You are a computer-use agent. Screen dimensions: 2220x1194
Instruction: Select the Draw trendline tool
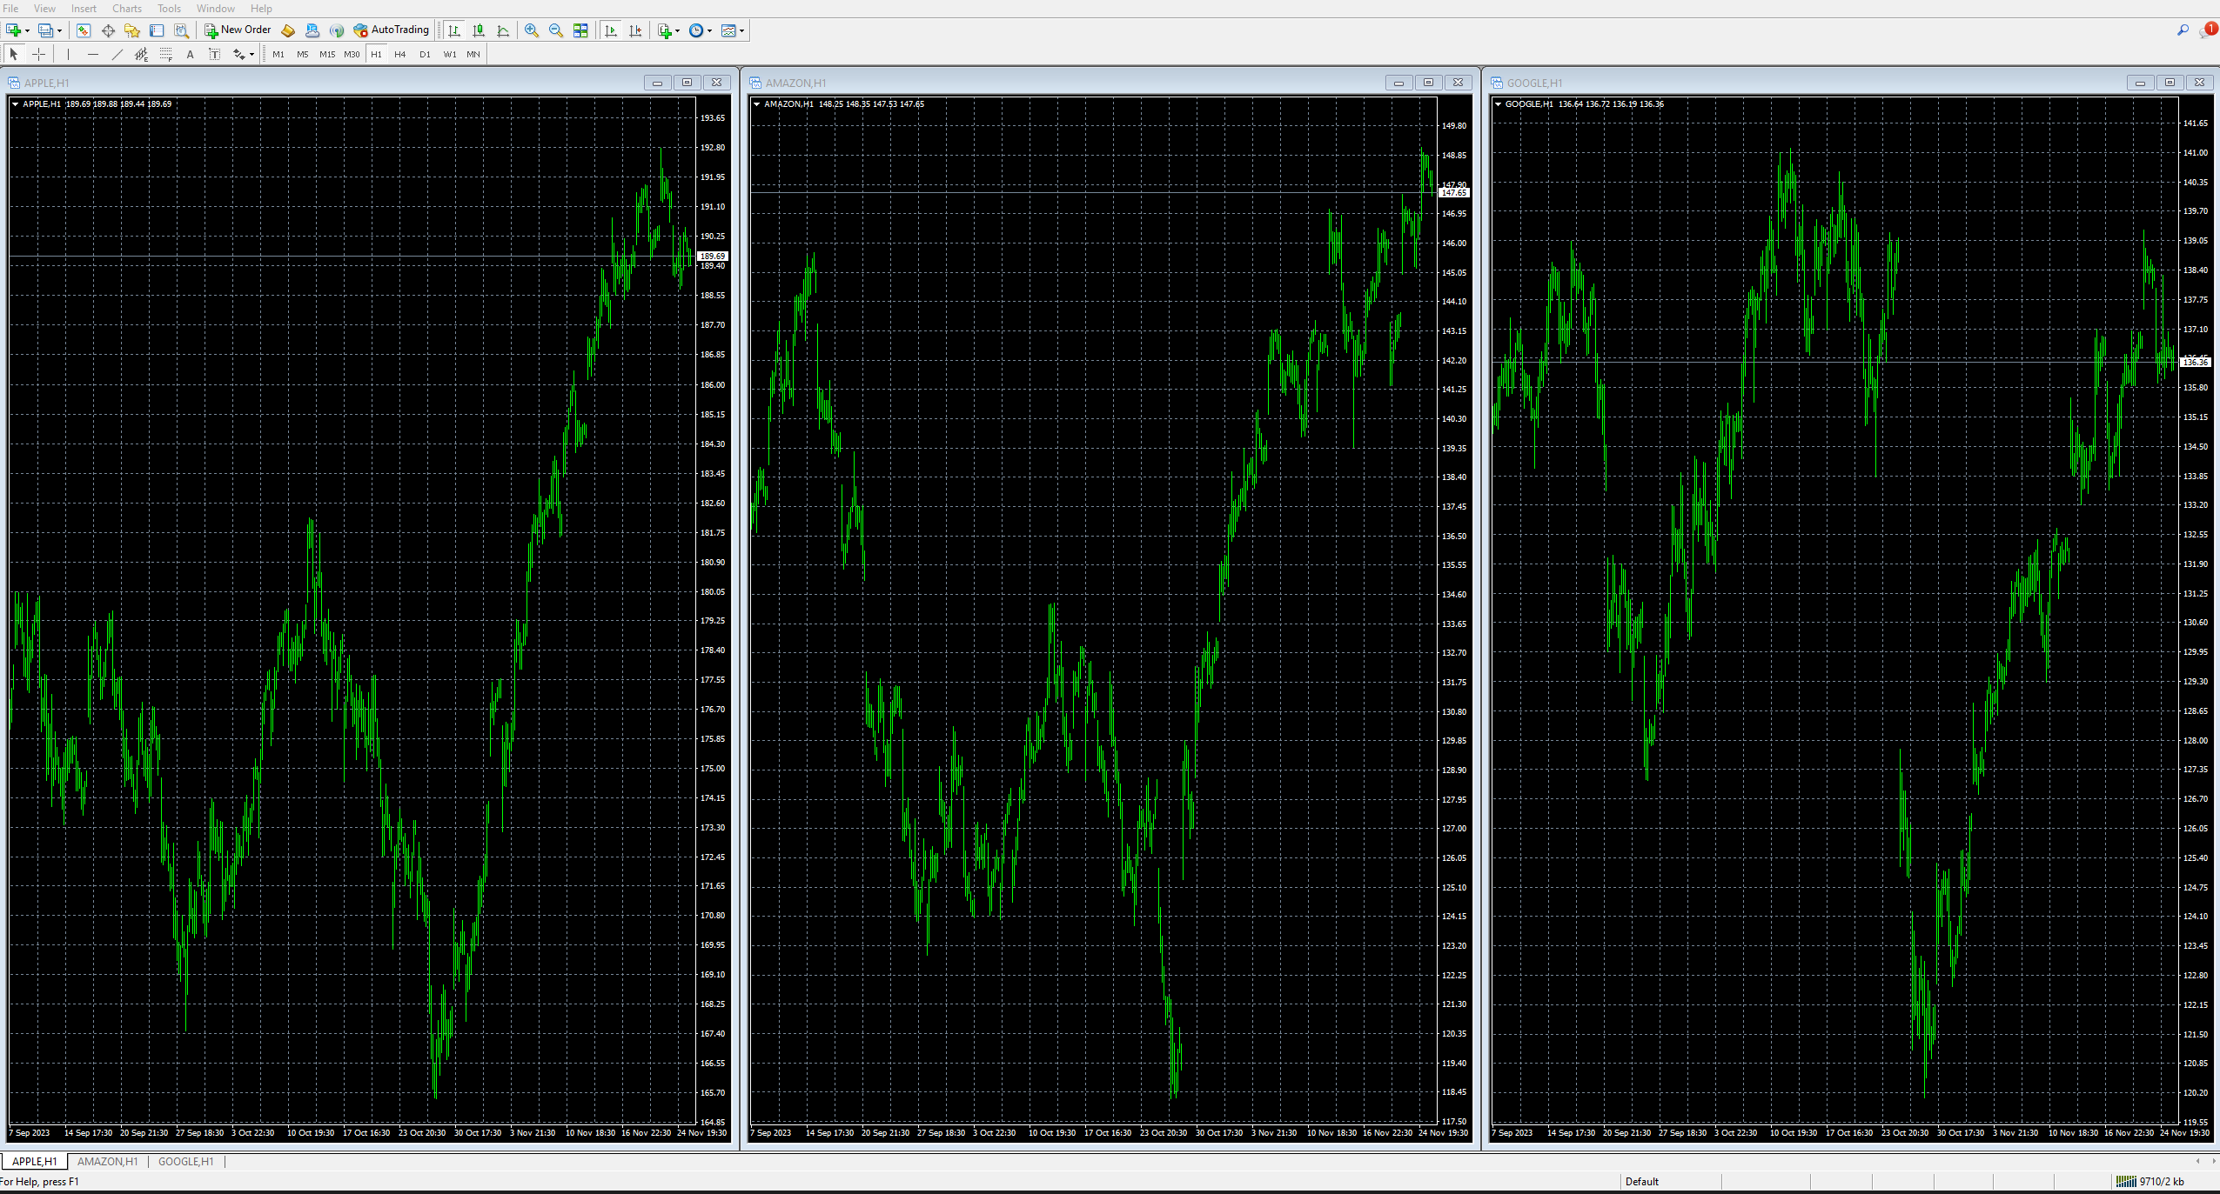117,54
